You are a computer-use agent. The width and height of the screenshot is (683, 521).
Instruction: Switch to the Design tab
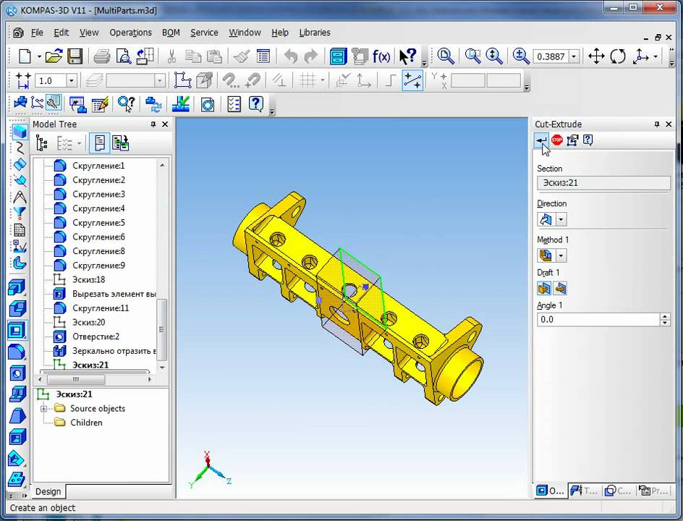tap(48, 491)
